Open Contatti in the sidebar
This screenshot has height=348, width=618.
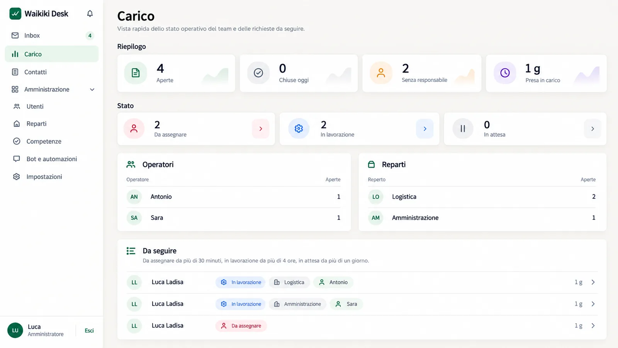52,72
